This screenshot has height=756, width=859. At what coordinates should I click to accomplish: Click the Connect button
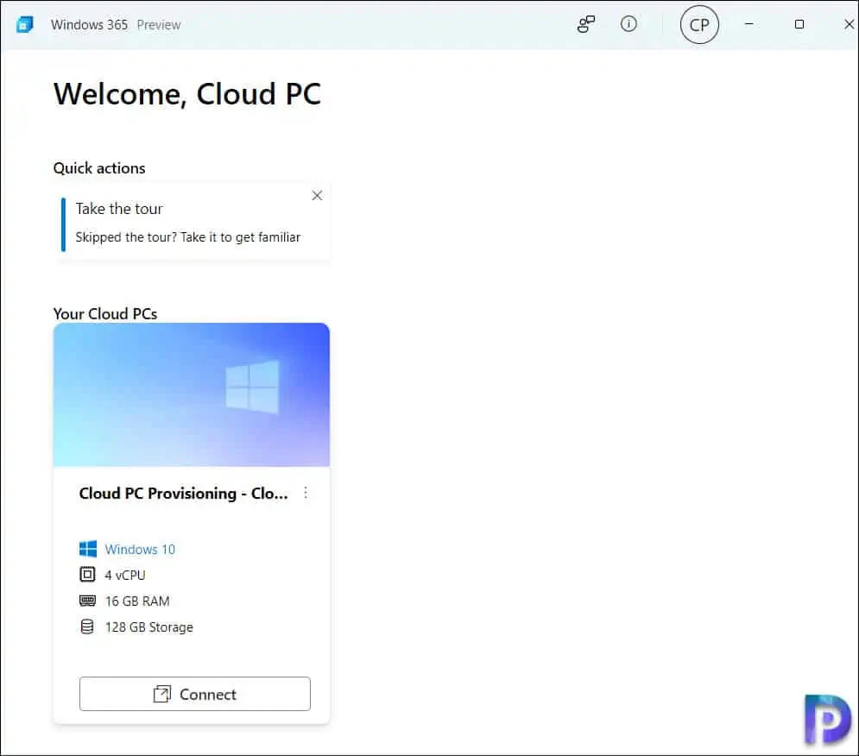click(x=195, y=694)
